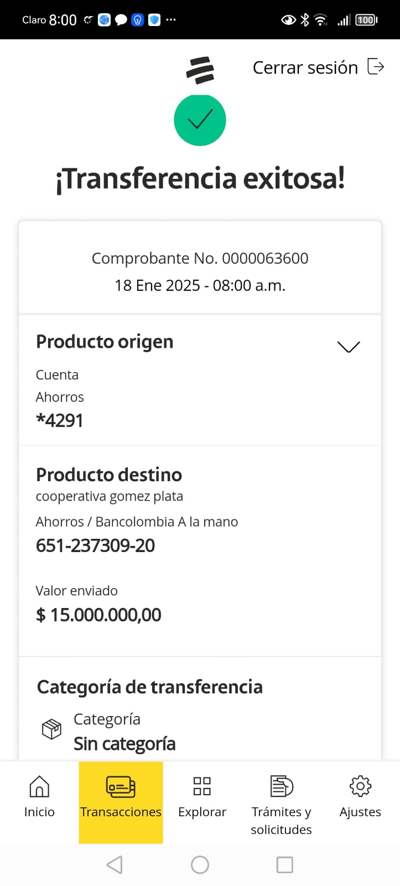The image size is (400, 886).
Task: Collapse Producto origen chevron
Action: [349, 347]
